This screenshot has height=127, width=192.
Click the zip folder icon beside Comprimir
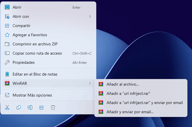(7, 44)
